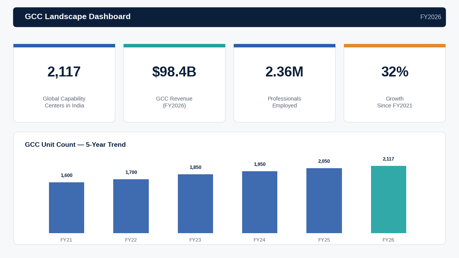Click the 2,117 data label above the FY26 bar
This screenshot has height=258, width=459.
(389, 159)
